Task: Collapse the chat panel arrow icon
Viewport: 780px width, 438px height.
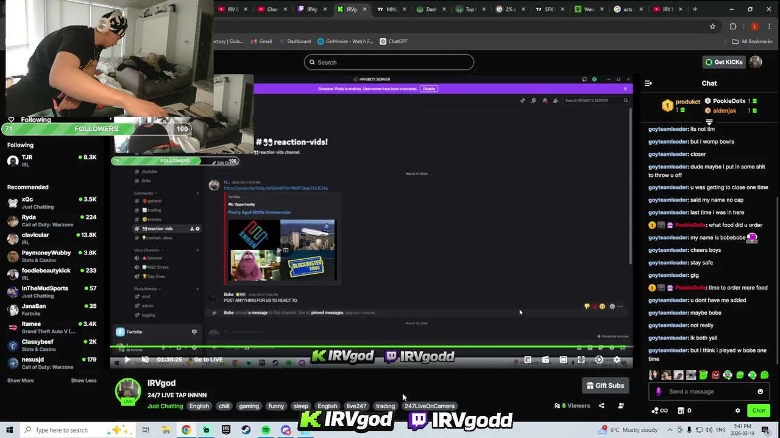Action: pos(648,83)
